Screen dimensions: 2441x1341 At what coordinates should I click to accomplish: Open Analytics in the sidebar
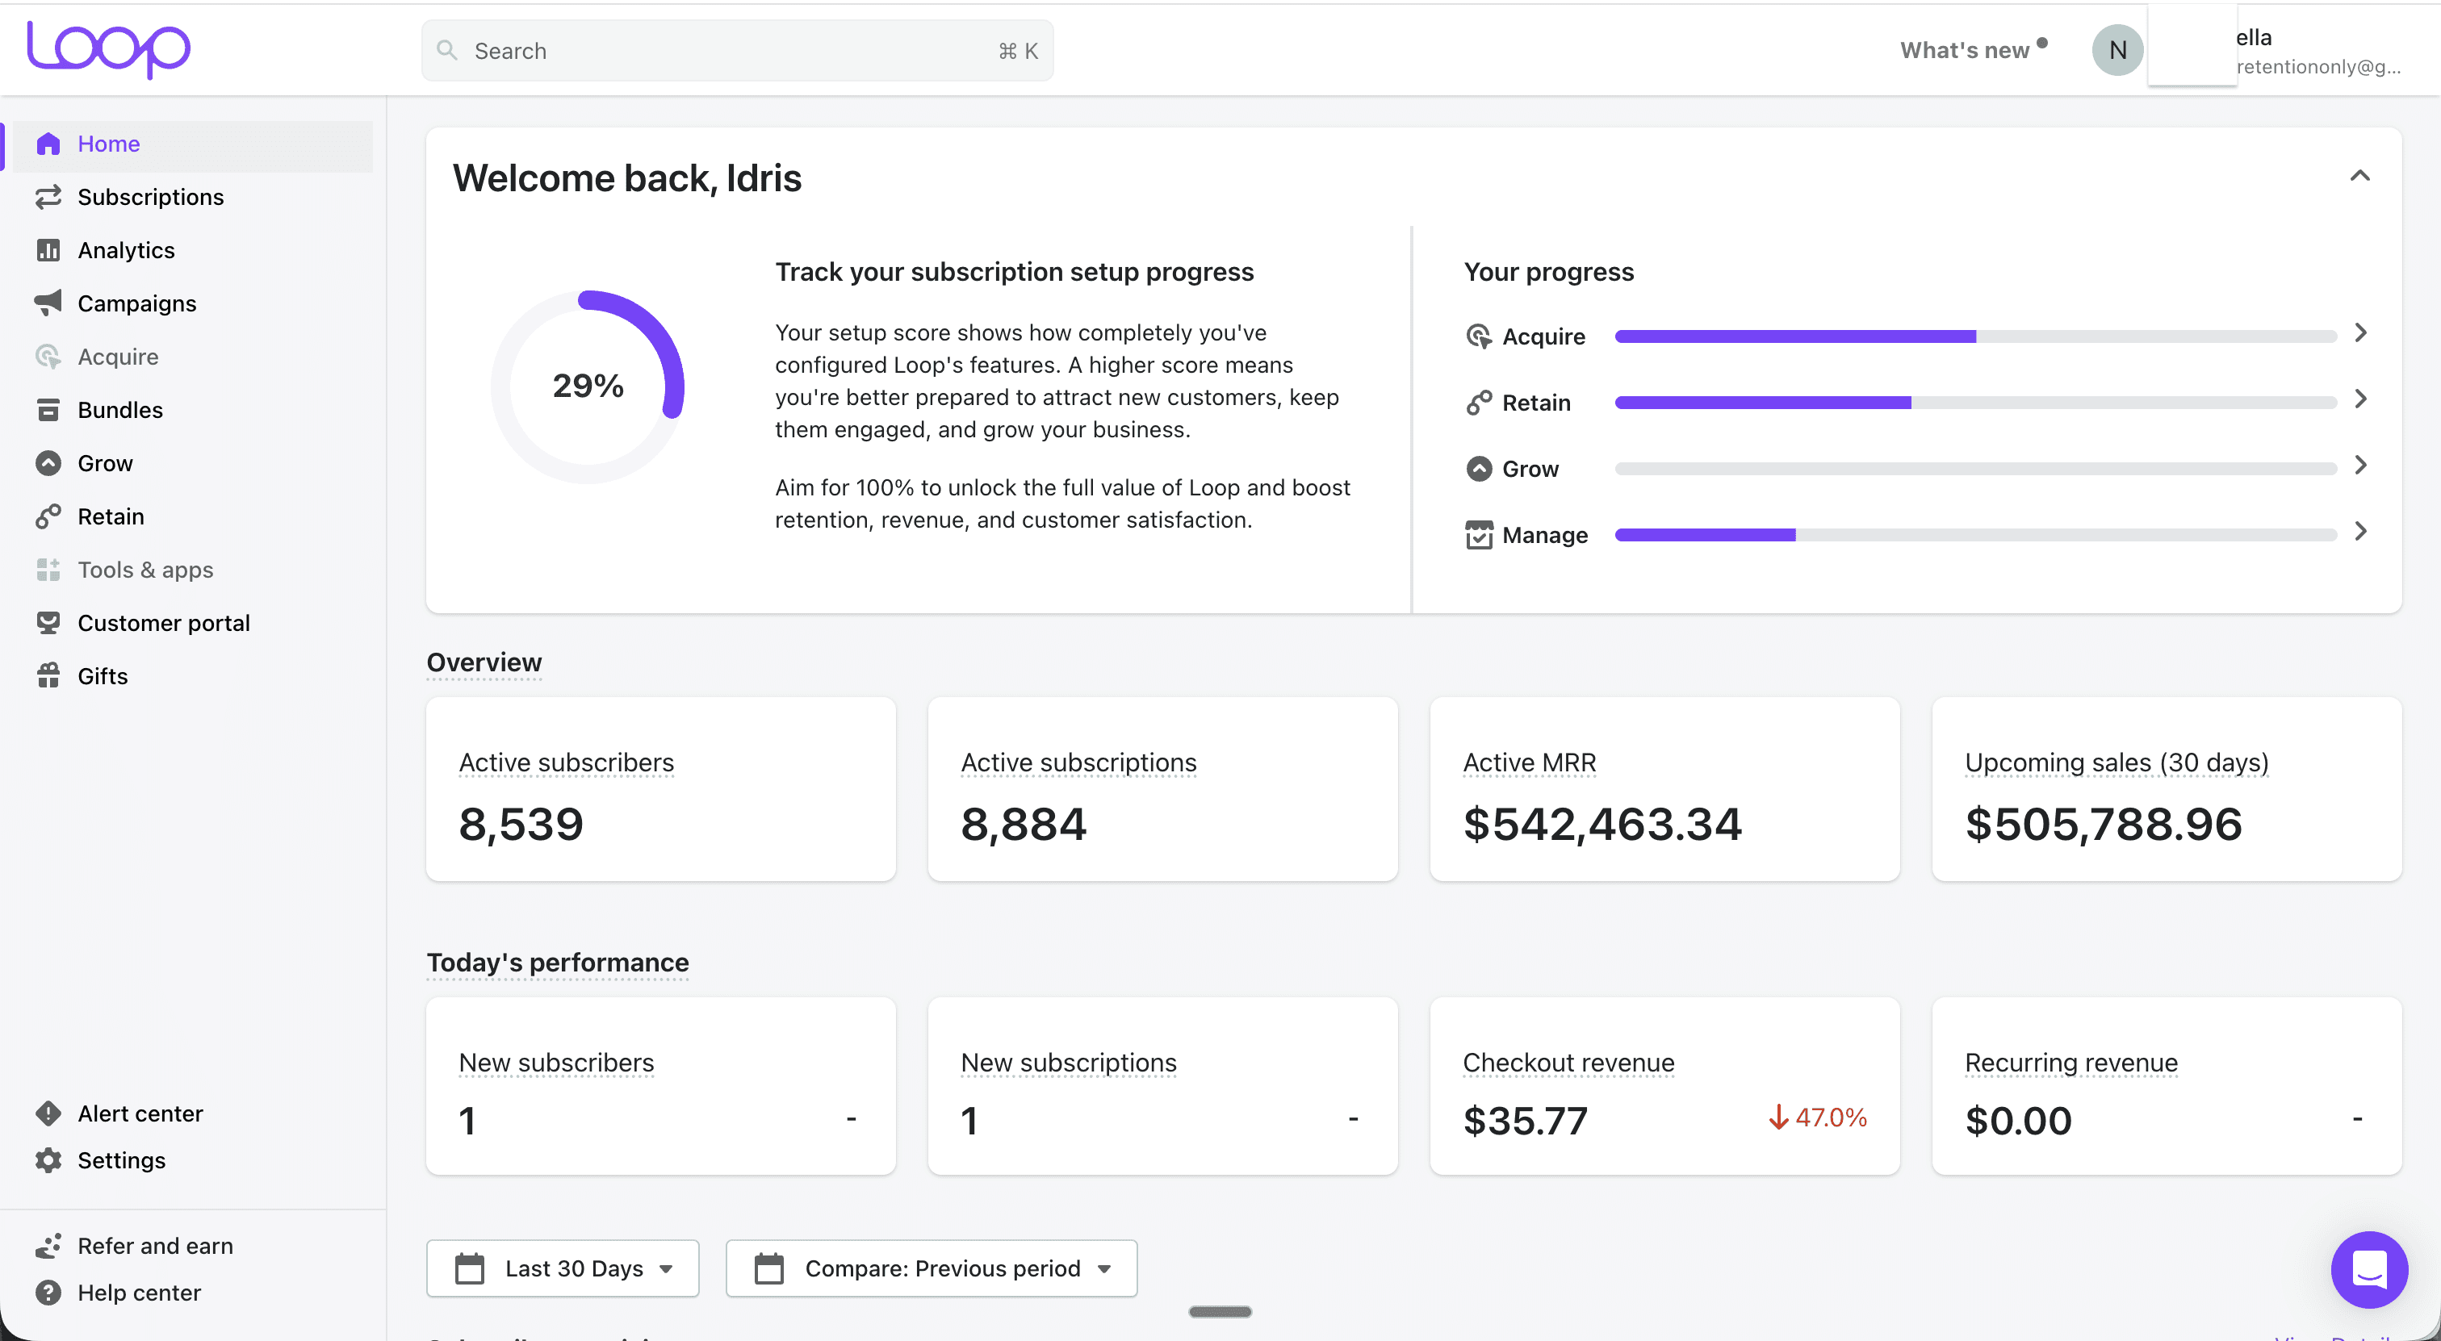pos(126,250)
